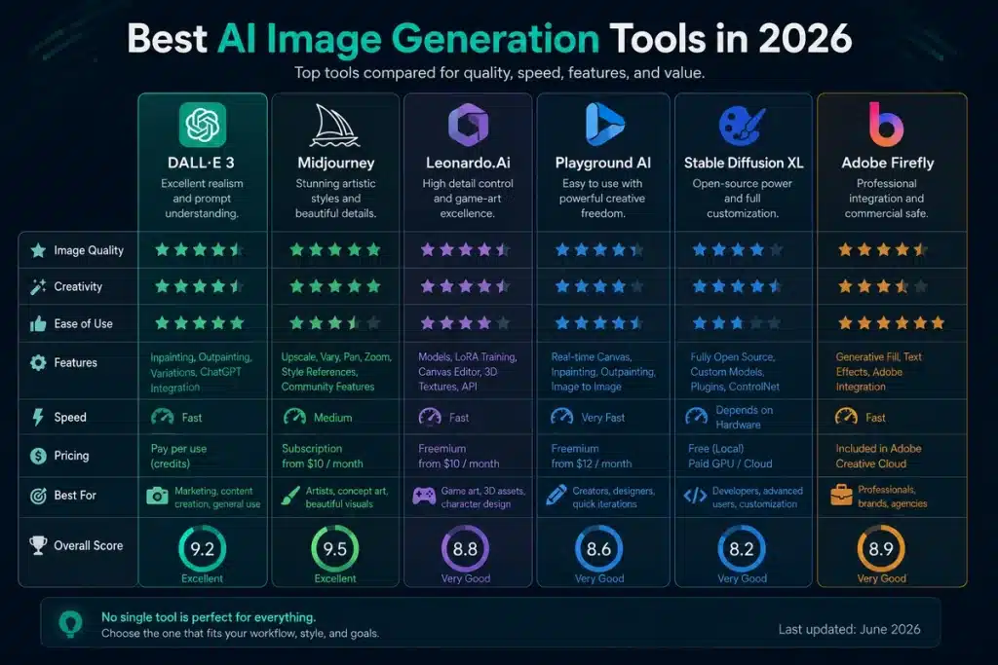
Task: Click the gamepad icon in Leonardo.Ai Best For
Action: [x=424, y=496]
